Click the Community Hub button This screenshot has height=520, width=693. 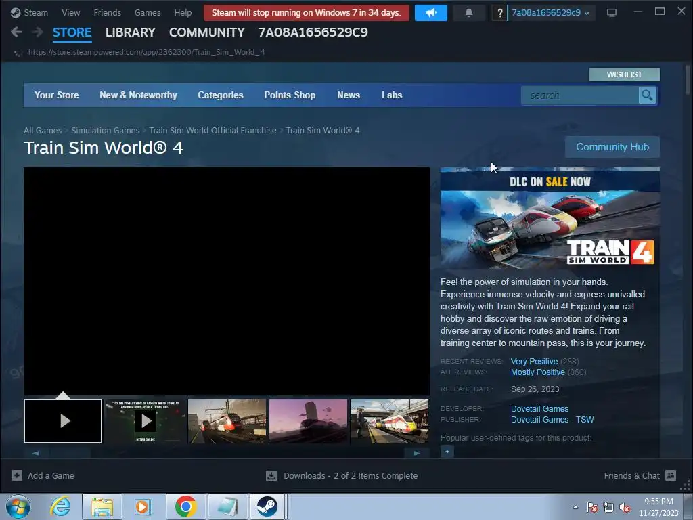pos(612,147)
